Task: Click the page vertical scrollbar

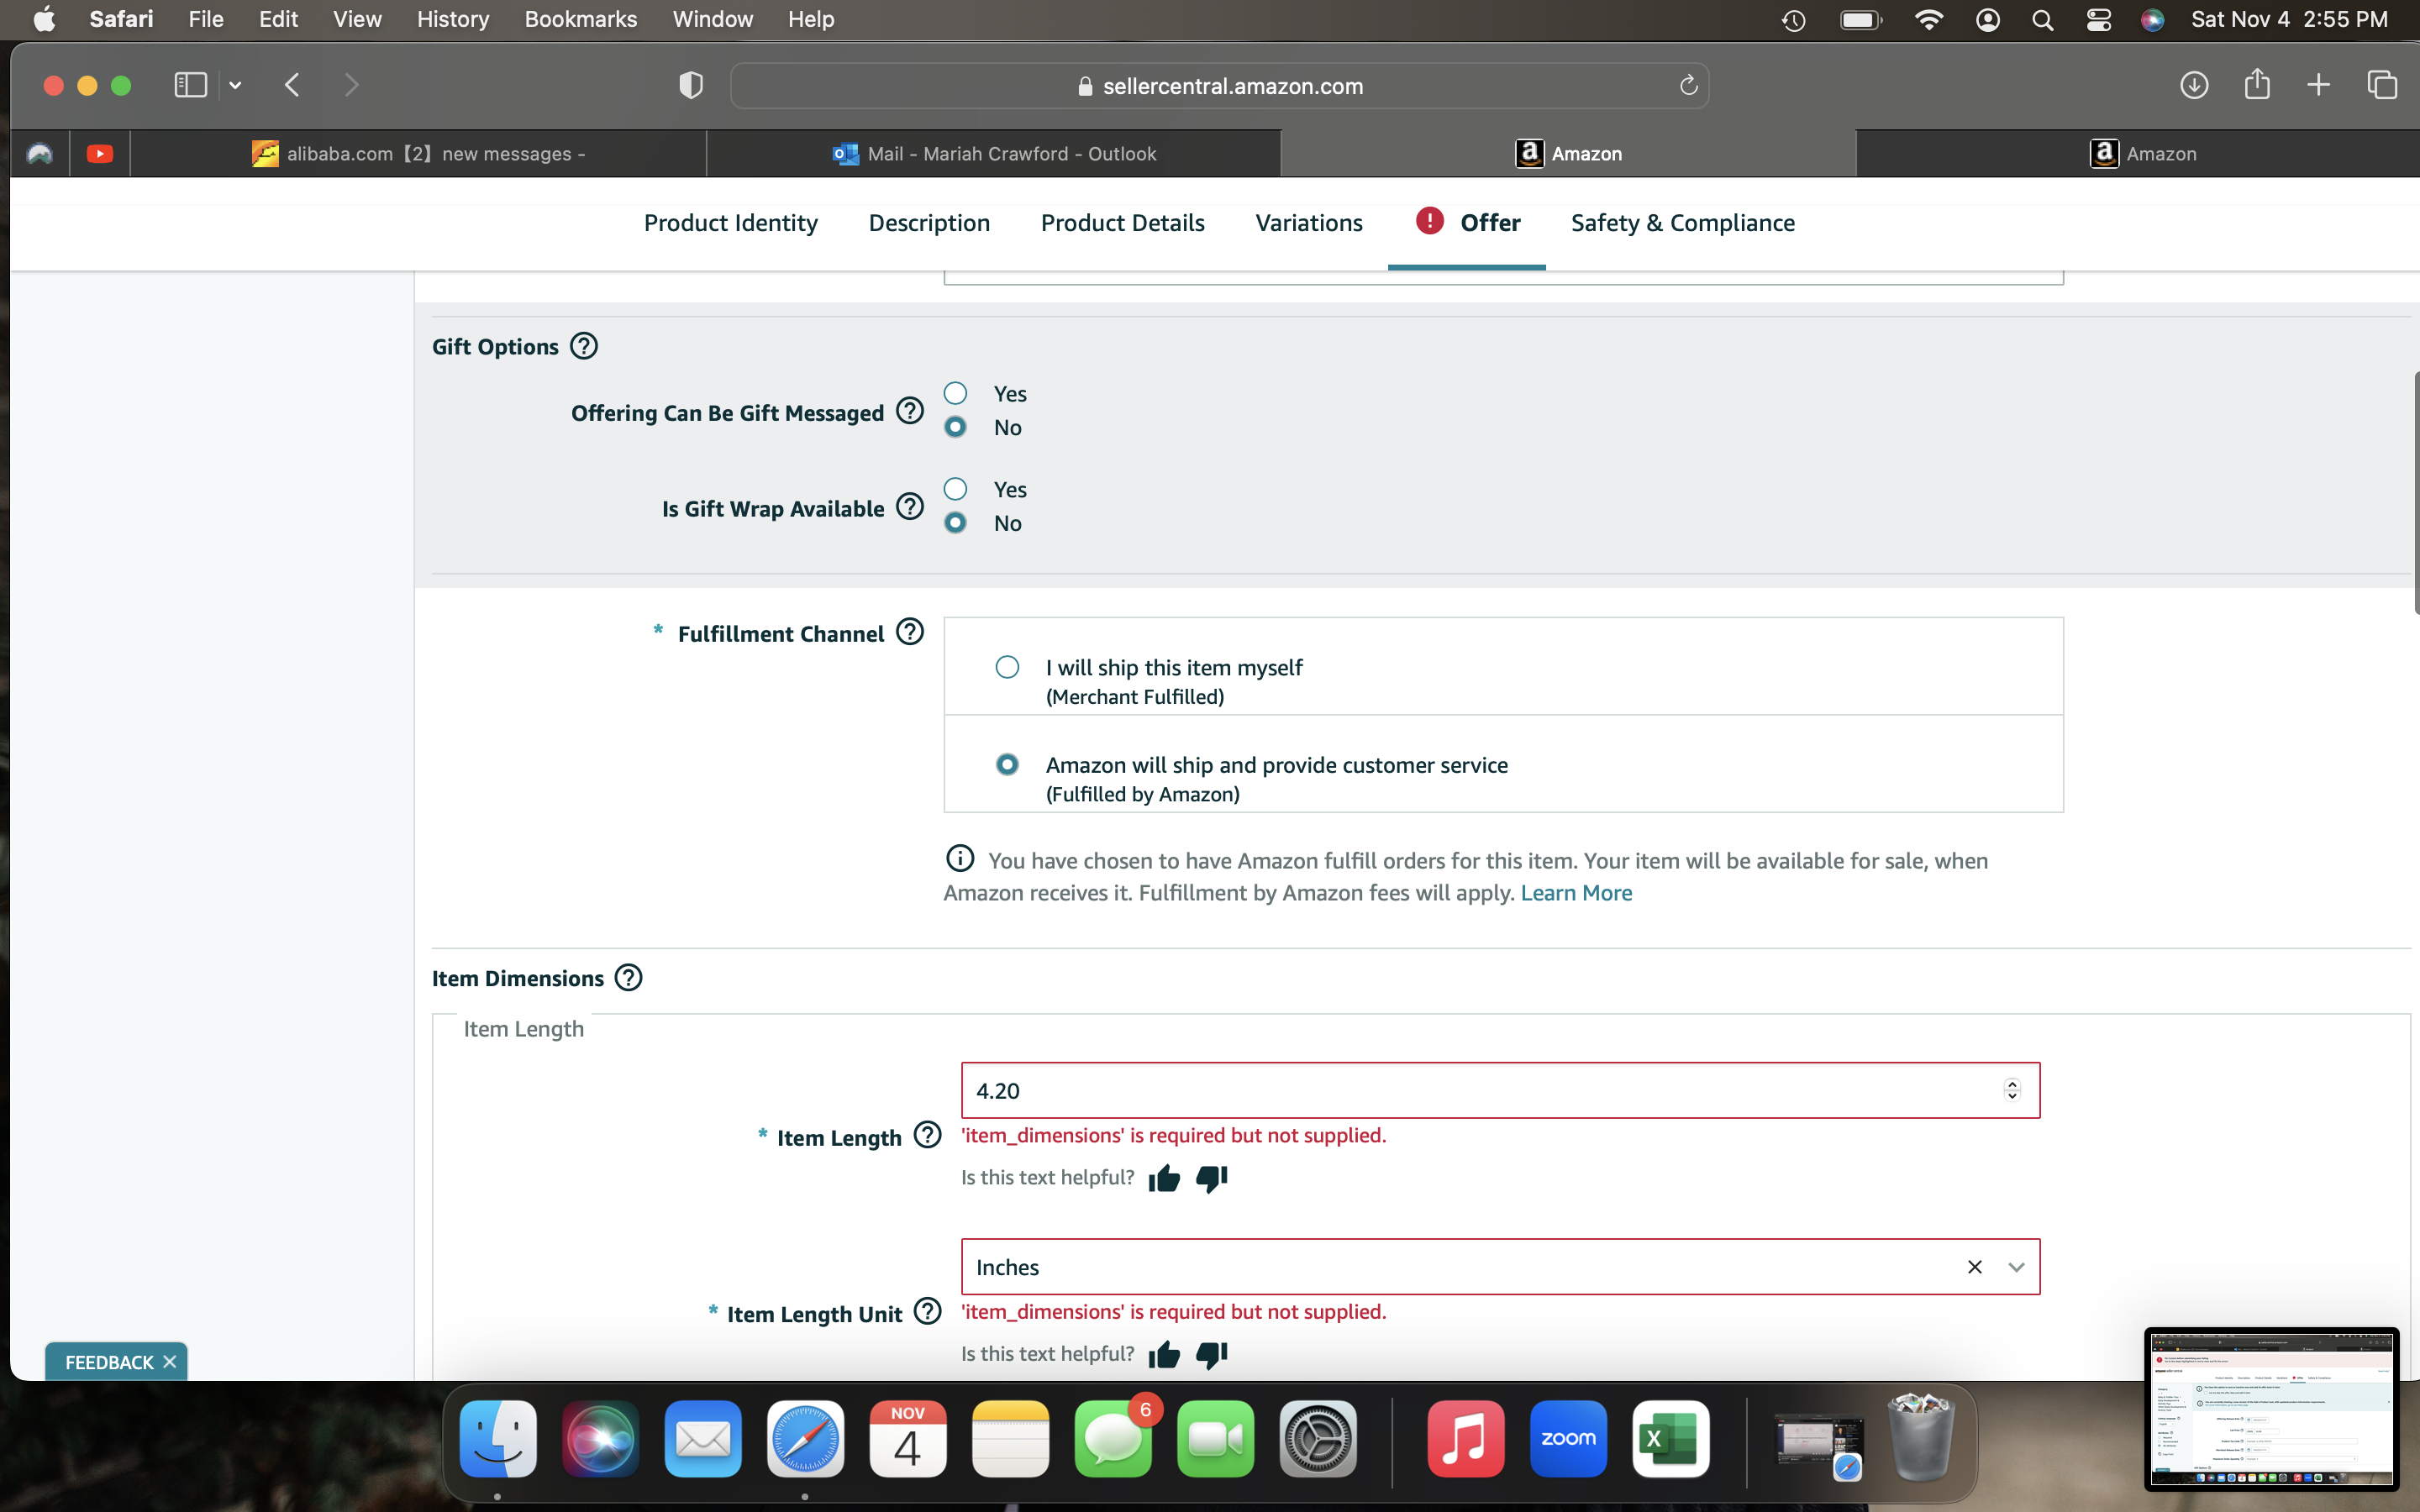Action: 2415,492
